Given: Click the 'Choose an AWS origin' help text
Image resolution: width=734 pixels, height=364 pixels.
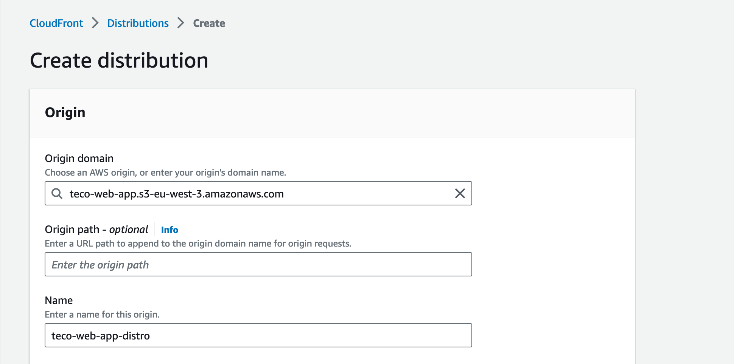Looking at the screenshot, I should (165, 173).
